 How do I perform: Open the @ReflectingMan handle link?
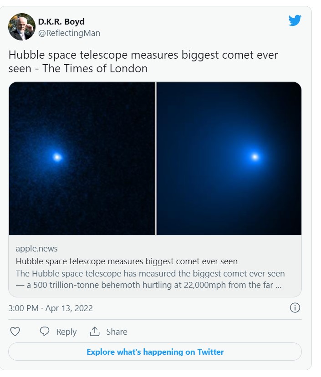(x=69, y=33)
